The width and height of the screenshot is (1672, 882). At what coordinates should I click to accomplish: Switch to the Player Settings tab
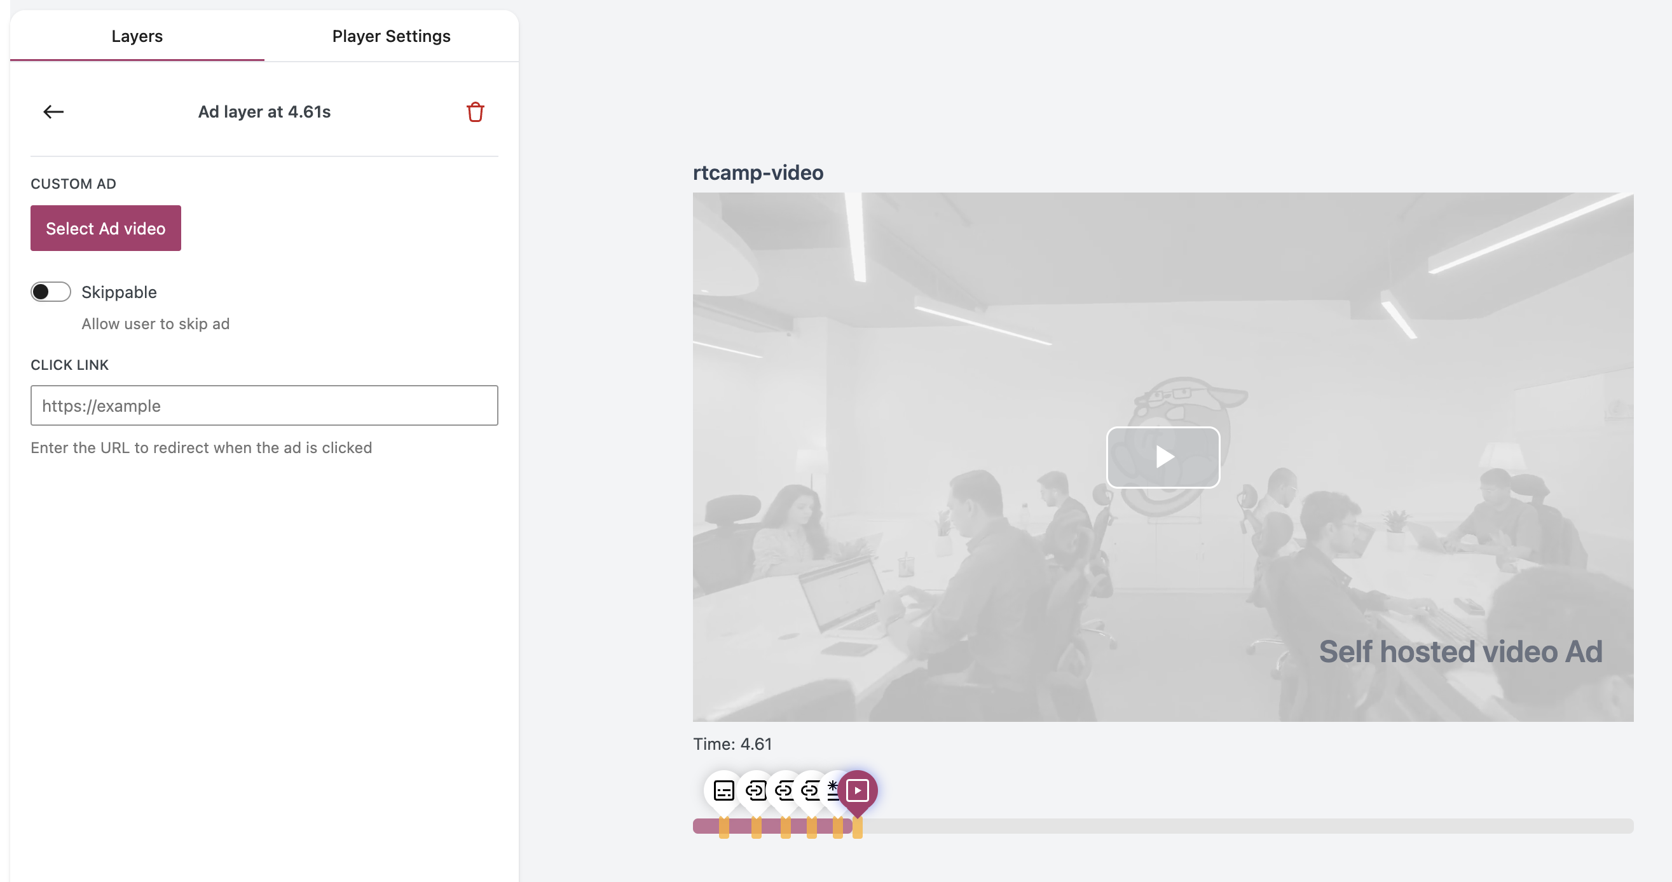391,36
